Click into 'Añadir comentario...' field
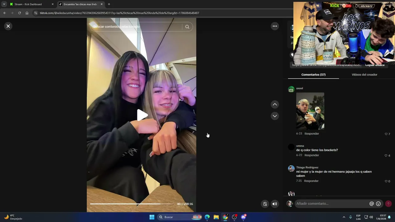This screenshot has width=395, height=222. pos(332,203)
